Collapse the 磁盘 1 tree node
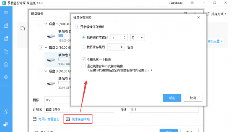232x132 pixels. [46, 24]
